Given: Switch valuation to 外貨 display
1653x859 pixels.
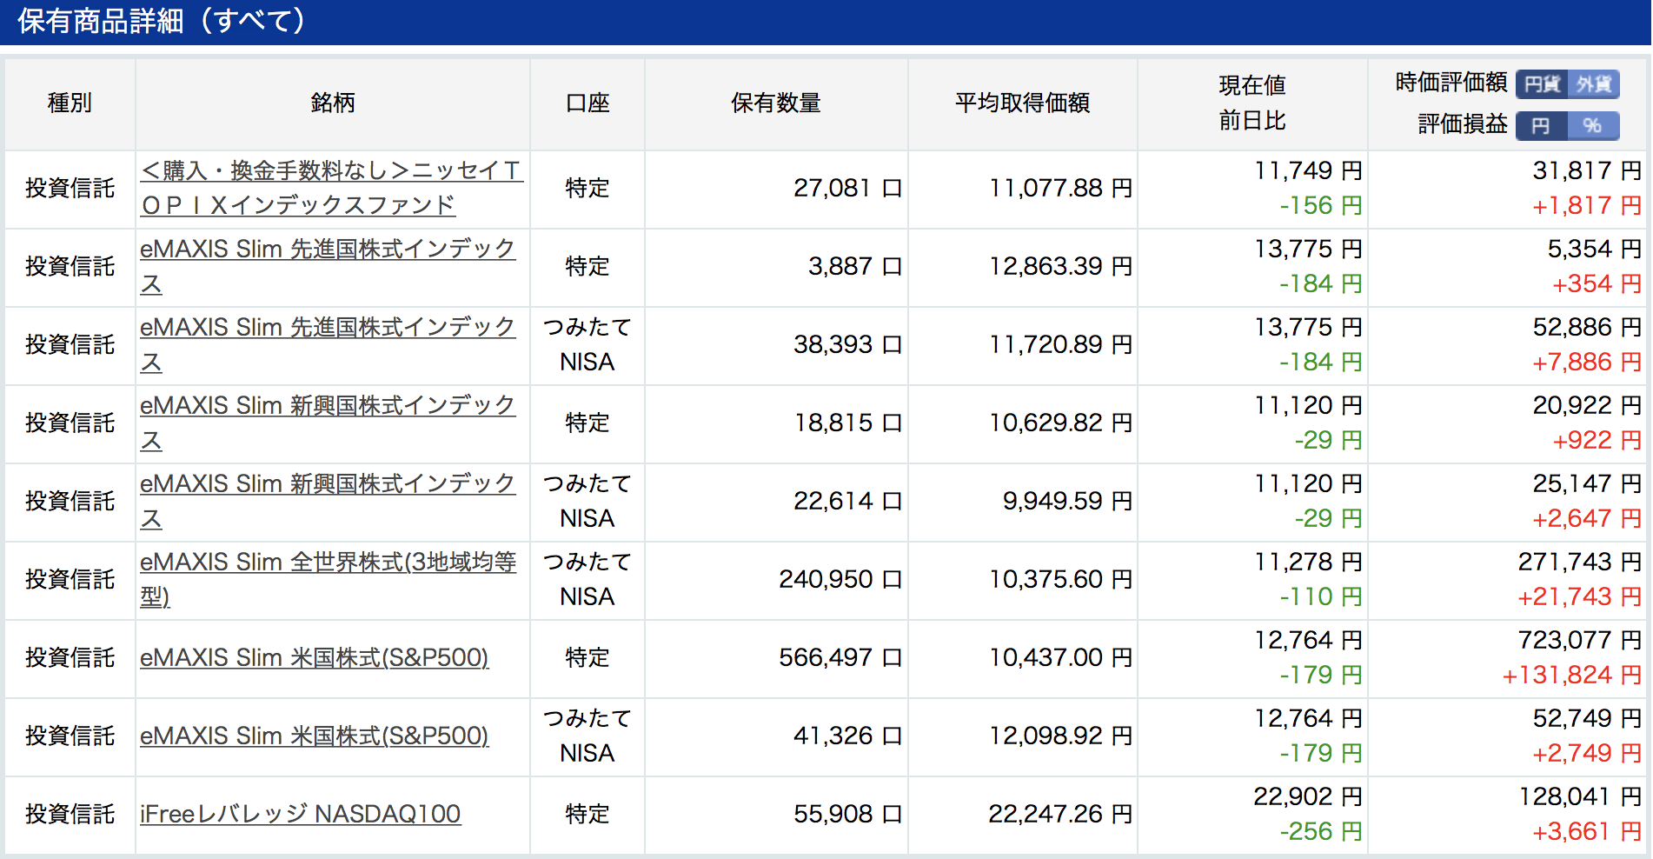Looking at the screenshot, I should click(1594, 84).
